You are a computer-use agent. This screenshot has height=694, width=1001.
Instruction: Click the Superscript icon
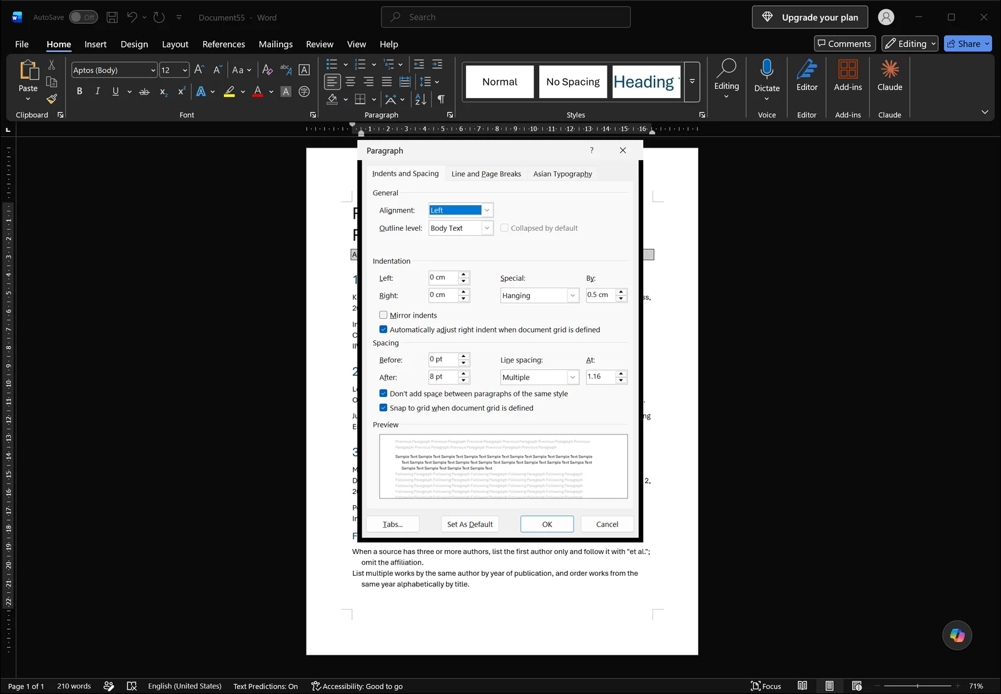(x=181, y=91)
